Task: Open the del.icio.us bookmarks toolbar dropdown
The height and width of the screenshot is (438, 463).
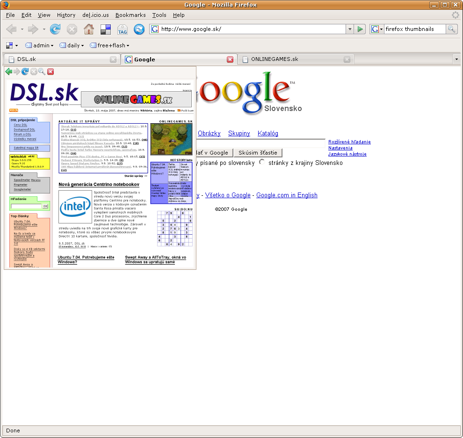Action: pyautogui.click(x=12, y=45)
